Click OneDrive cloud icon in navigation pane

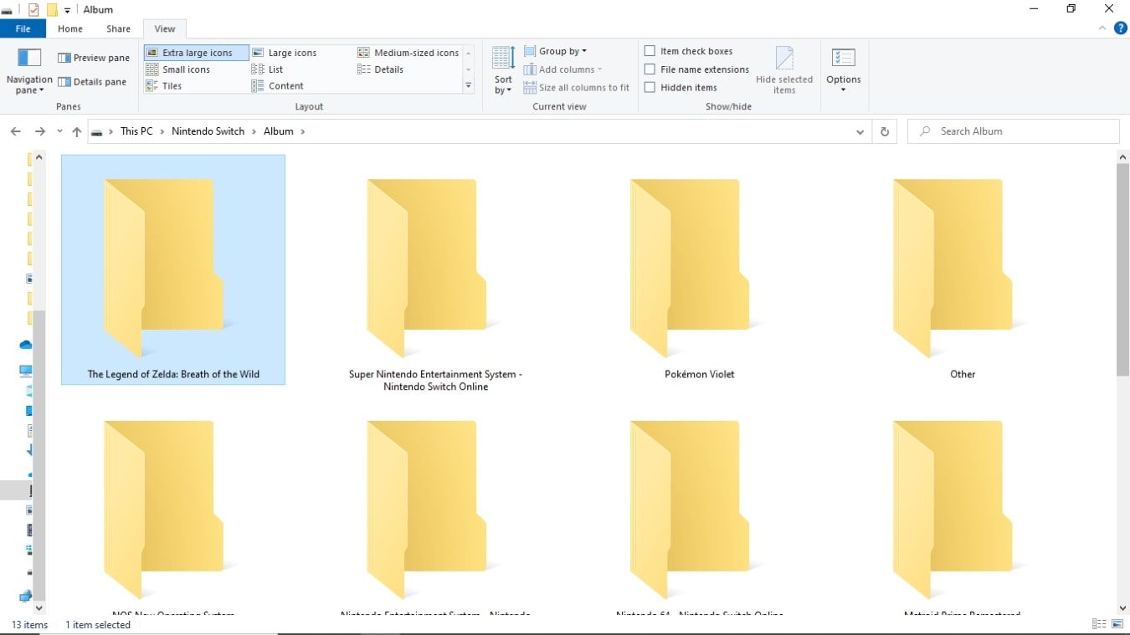coord(26,344)
